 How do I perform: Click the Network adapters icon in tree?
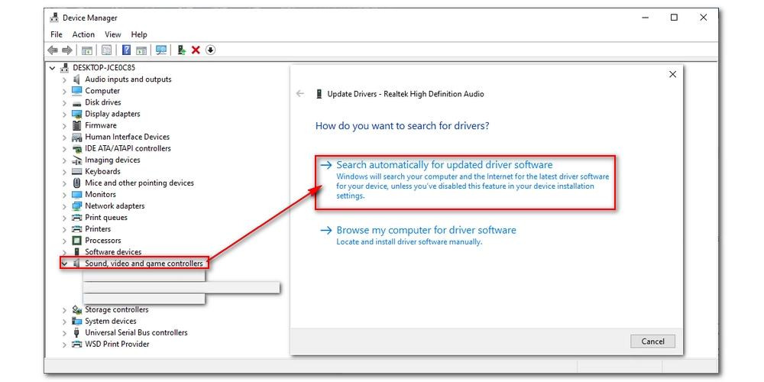(76, 206)
